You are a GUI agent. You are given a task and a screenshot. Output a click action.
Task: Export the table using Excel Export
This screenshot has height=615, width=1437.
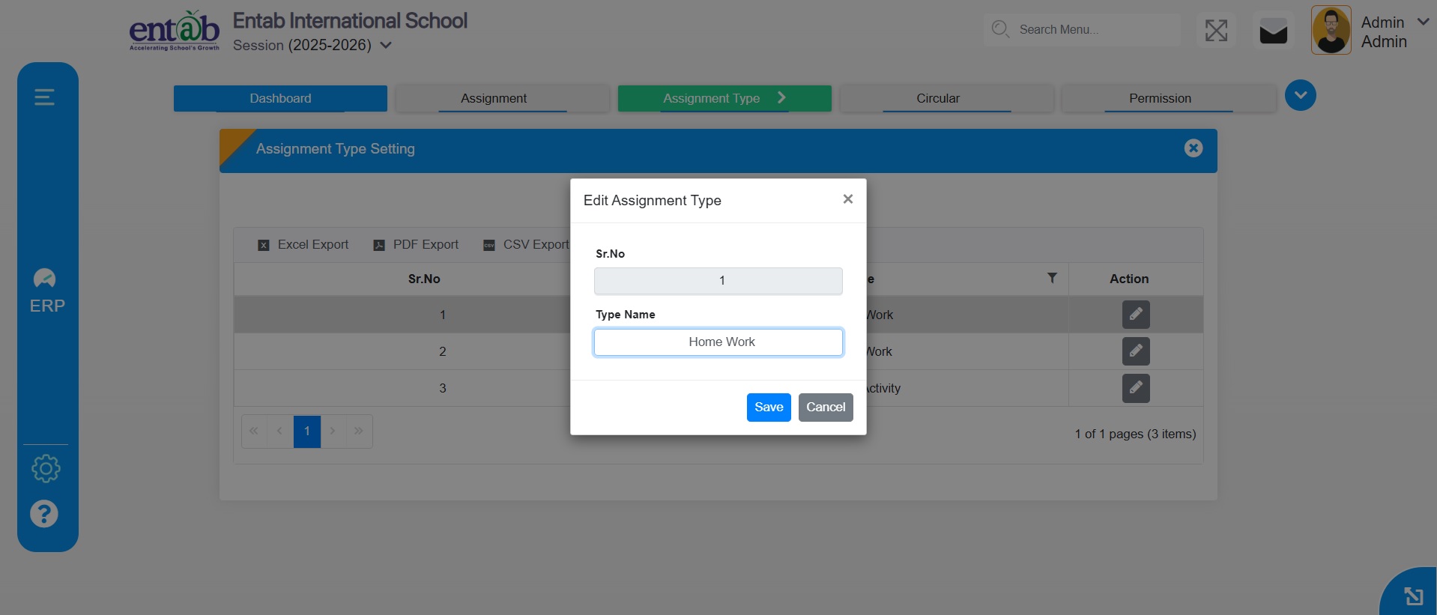coord(303,245)
